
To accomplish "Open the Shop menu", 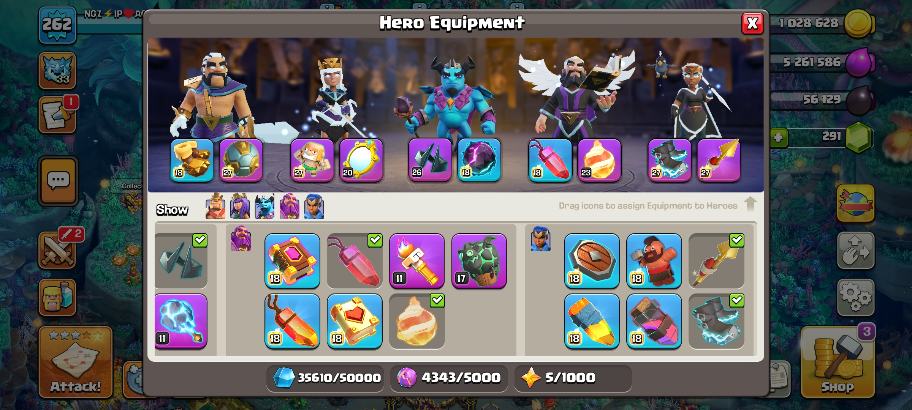I will coord(837,363).
